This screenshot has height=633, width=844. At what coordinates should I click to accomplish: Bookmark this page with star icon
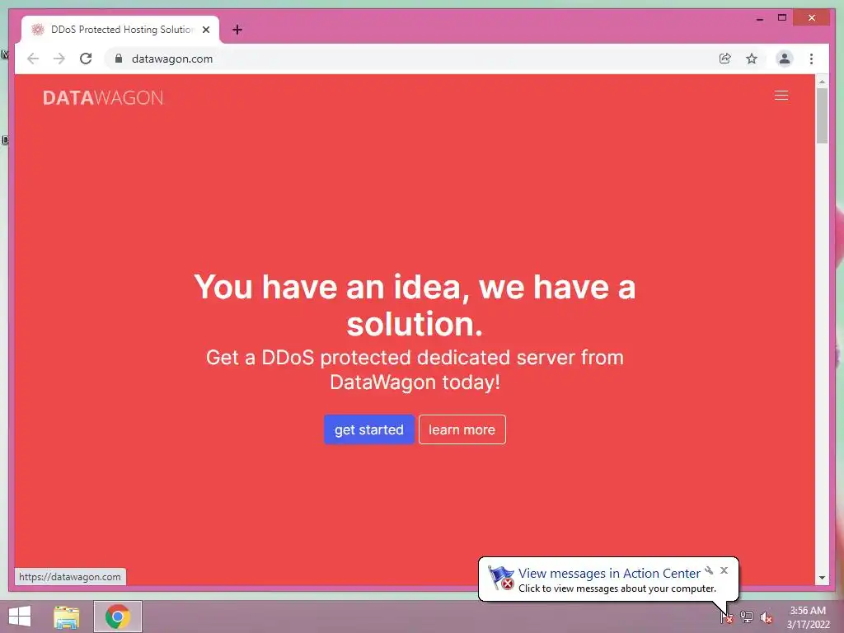pos(752,59)
